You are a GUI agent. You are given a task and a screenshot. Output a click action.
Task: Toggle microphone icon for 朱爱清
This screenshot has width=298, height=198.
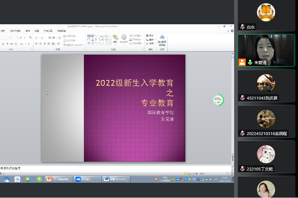coord(250,62)
